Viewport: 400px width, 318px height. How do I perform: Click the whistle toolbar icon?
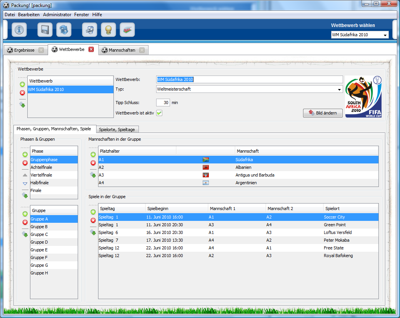90,30
